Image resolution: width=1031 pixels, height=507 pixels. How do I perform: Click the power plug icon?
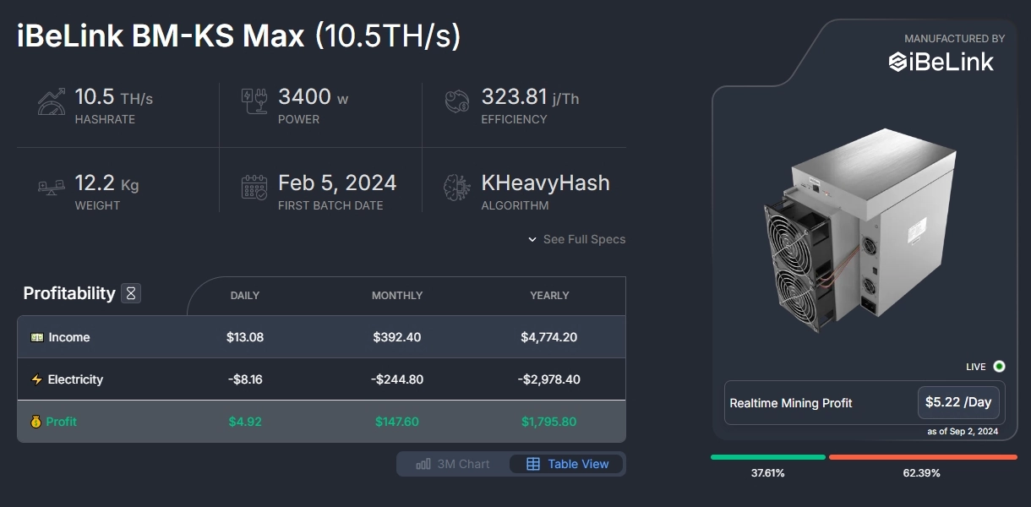point(254,101)
